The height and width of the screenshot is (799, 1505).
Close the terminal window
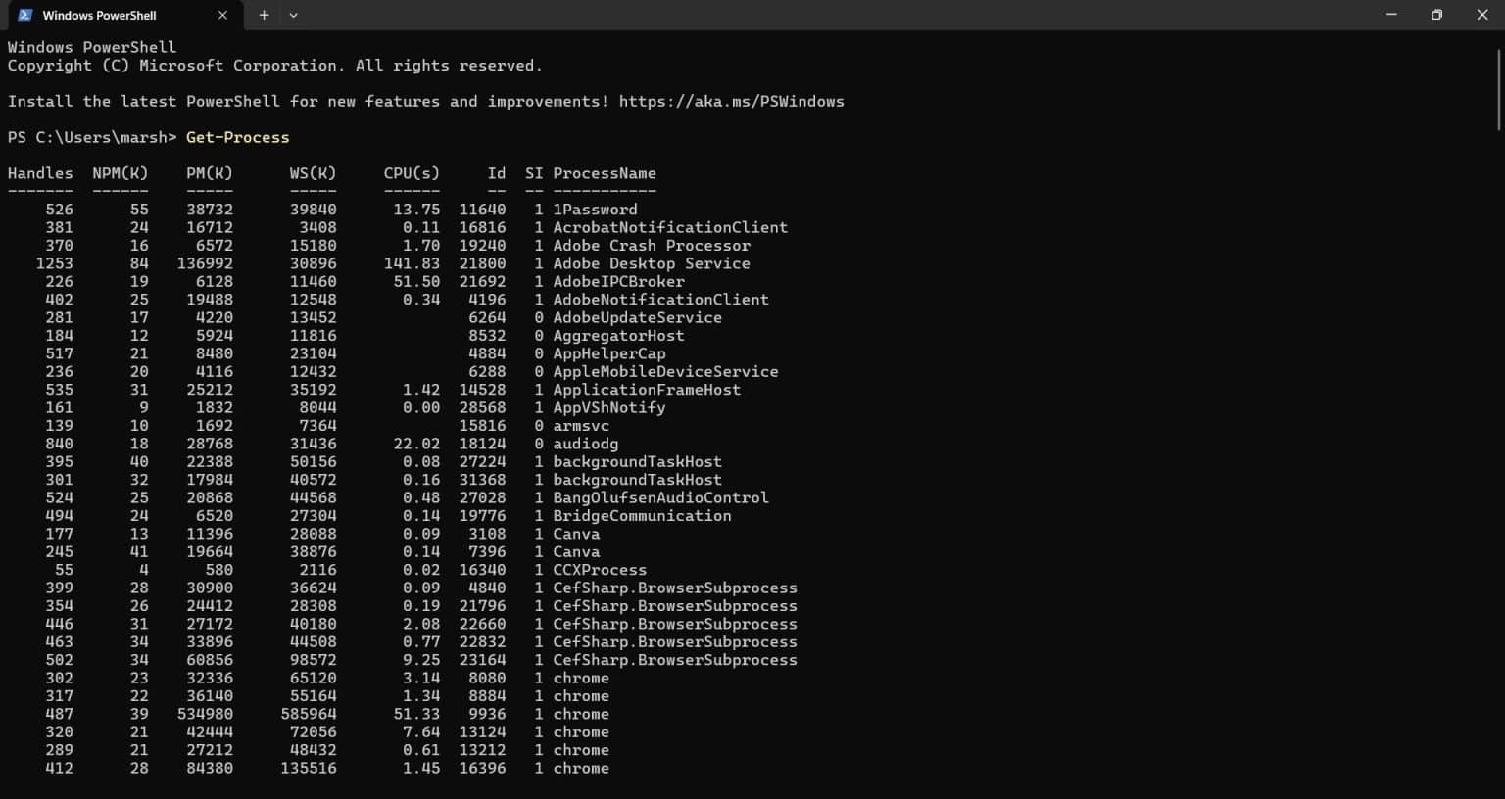point(1481,15)
